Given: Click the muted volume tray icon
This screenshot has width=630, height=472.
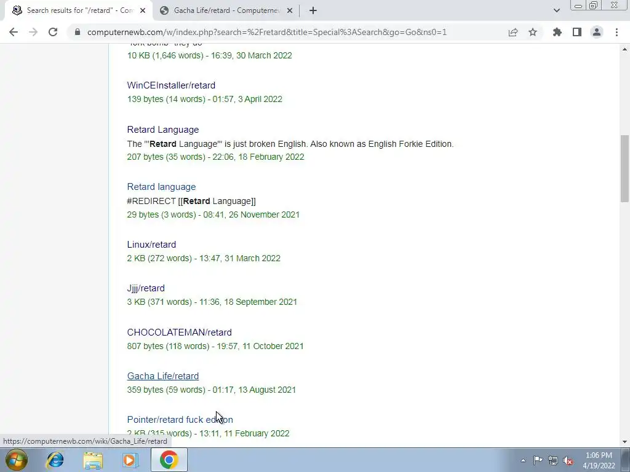Looking at the screenshot, I should (568, 460).
